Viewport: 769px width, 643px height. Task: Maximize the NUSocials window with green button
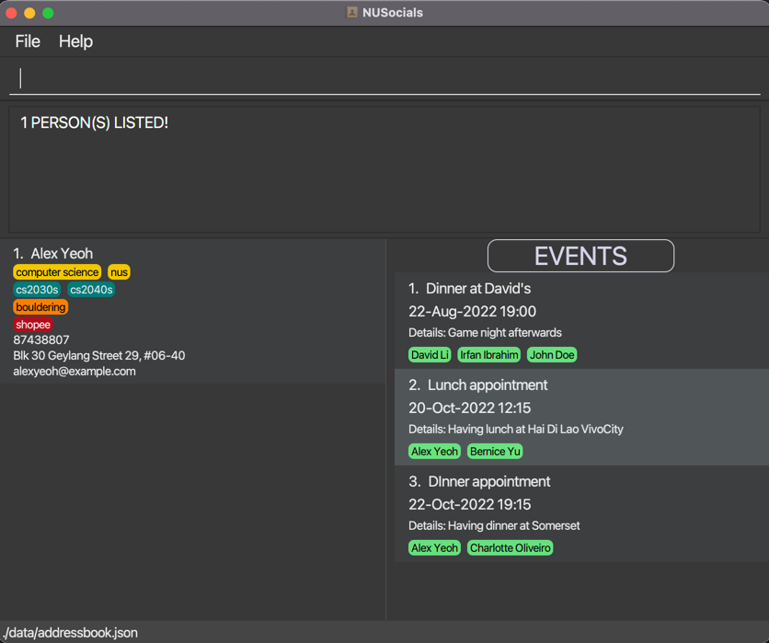pos(48,13)
